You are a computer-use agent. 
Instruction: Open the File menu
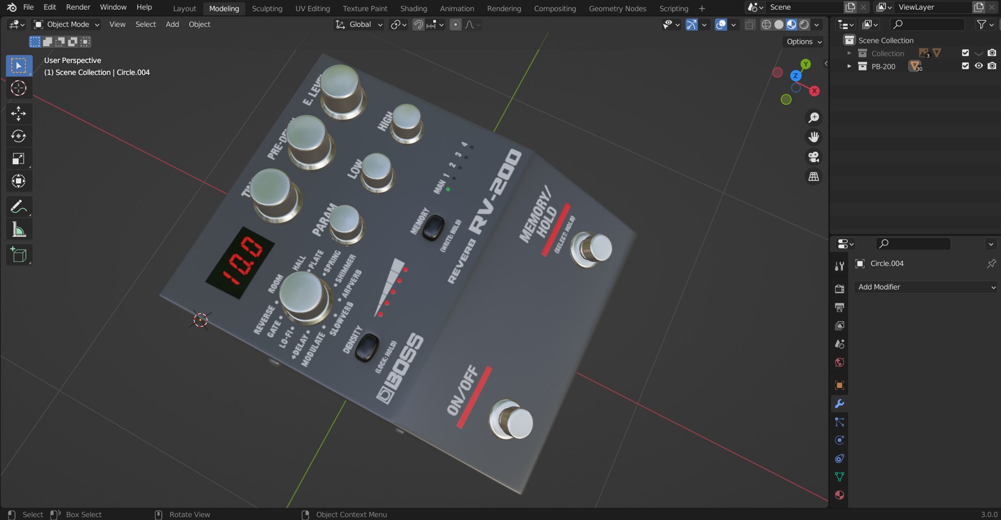pyautogui.click(x=29, y=7)
